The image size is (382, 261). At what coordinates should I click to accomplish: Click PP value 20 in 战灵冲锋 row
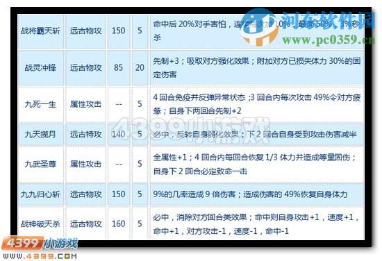[x=140, y=67]
